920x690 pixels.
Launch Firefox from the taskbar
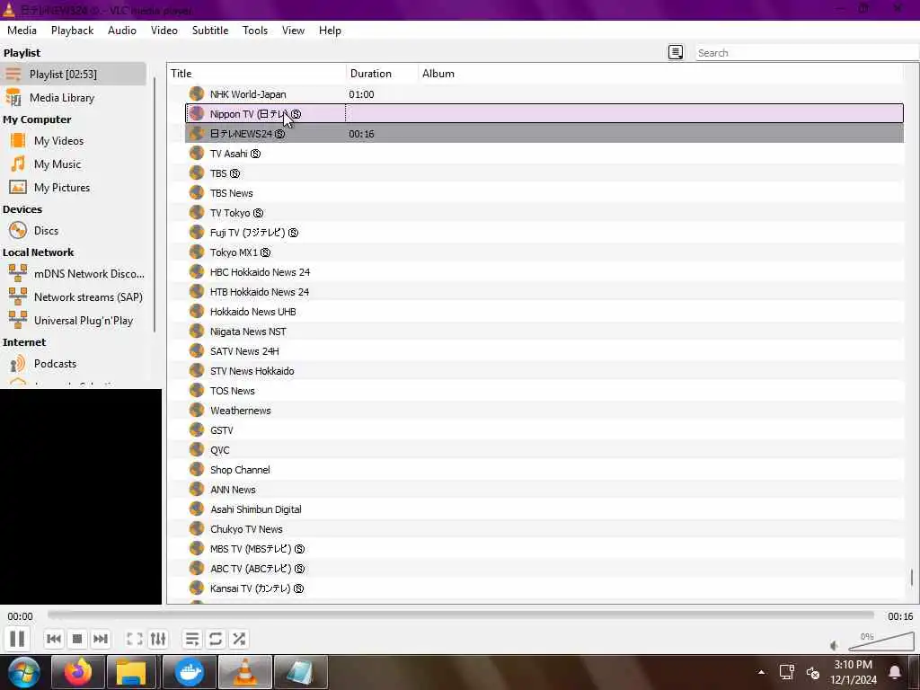click(x=78, y=672)
